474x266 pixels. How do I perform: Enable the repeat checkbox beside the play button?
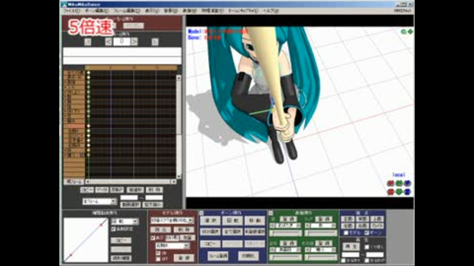click(x=367, y=247)
